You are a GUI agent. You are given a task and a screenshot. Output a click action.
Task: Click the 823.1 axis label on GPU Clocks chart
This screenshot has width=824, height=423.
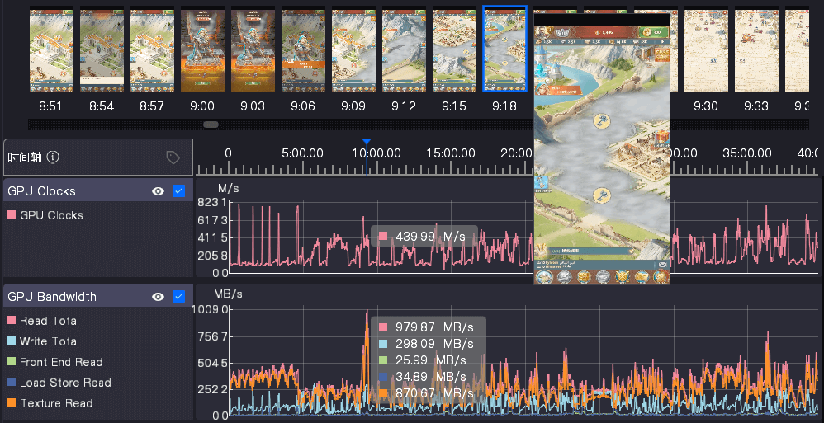tap(212, 202)
